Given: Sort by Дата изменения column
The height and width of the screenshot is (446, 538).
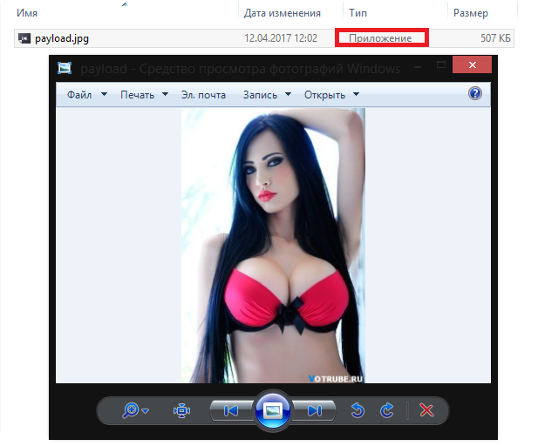Looking at the screenshot, I should point(282,13).
